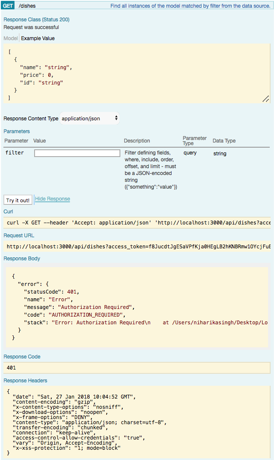Click the filter parameter value field
274x460 pixels.
coord(77,153)
